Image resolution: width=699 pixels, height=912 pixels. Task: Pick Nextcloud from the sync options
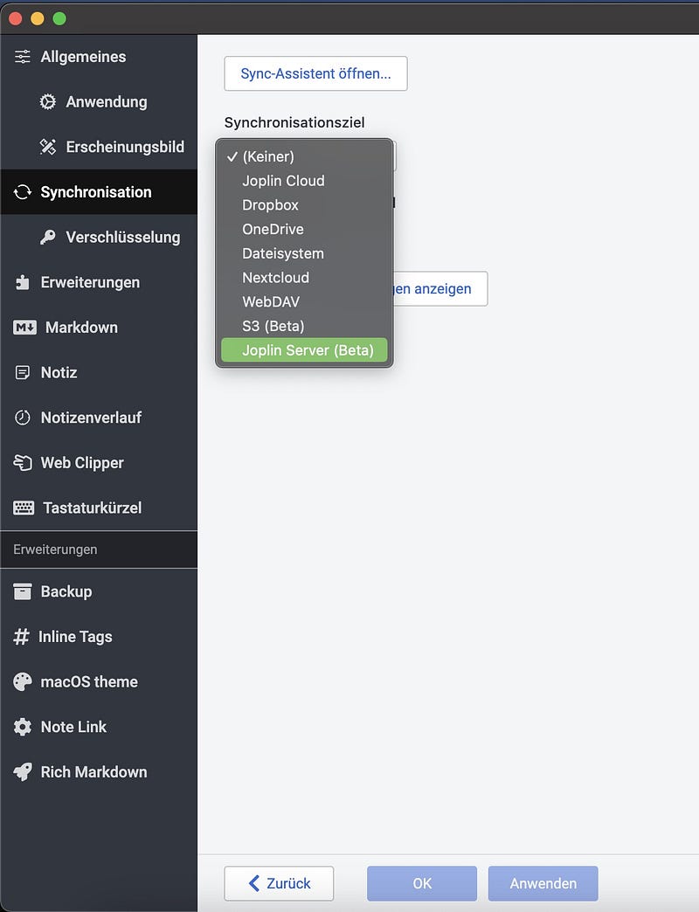pyautogui.click(x=304, y=278)
